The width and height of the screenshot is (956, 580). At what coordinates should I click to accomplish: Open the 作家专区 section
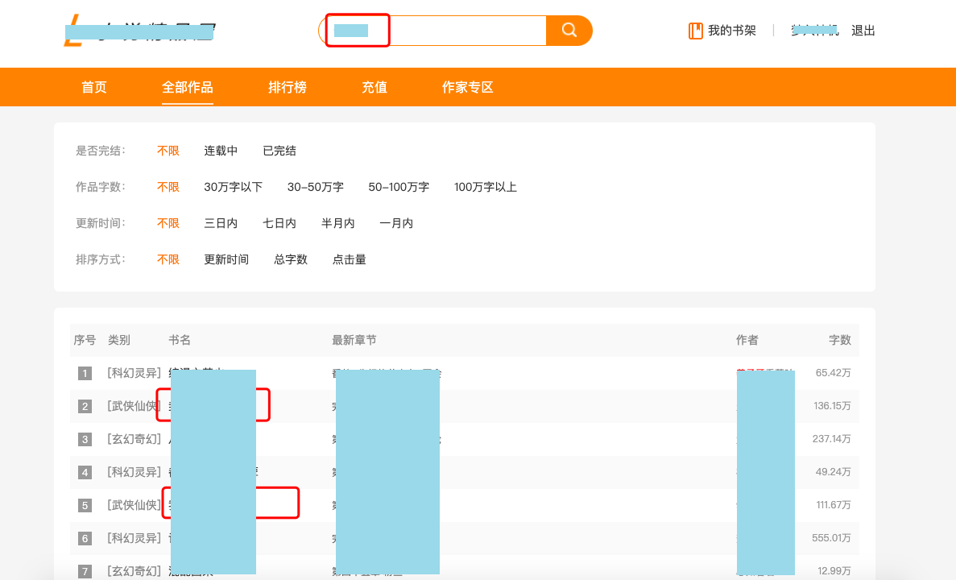click(468, 87)
